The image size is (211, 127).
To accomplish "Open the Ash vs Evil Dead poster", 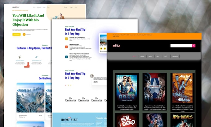I will 182,88.
